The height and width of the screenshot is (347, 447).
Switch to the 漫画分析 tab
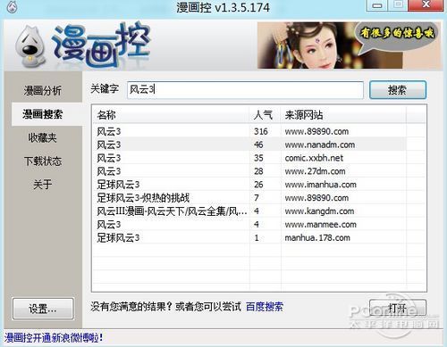[x=43, y=91]
